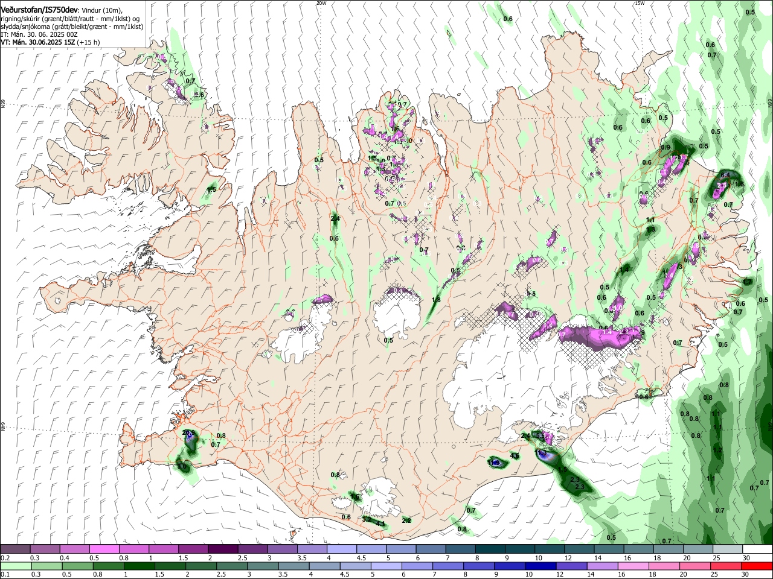Click the 'rigning/skúrir' legend description line

click(x=70, y=19)
